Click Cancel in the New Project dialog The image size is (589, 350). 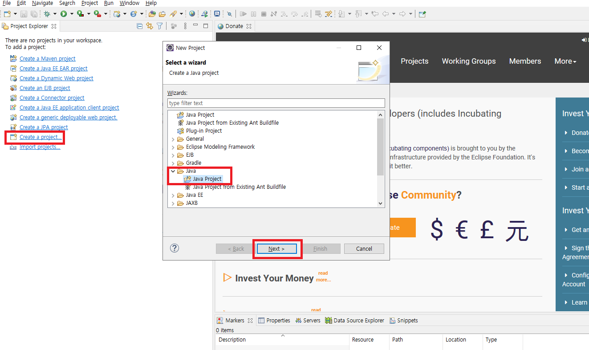click(x=364, y=249)
